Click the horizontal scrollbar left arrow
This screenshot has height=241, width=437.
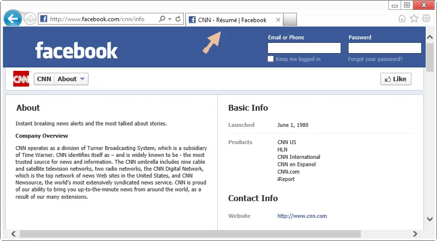click(x=13, y=234)
